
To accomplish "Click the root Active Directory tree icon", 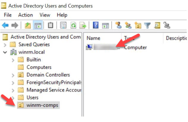I will coord(5,37).
